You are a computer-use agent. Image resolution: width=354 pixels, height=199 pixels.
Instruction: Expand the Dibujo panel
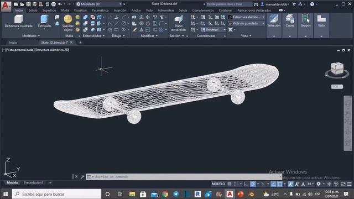(118, 36)
